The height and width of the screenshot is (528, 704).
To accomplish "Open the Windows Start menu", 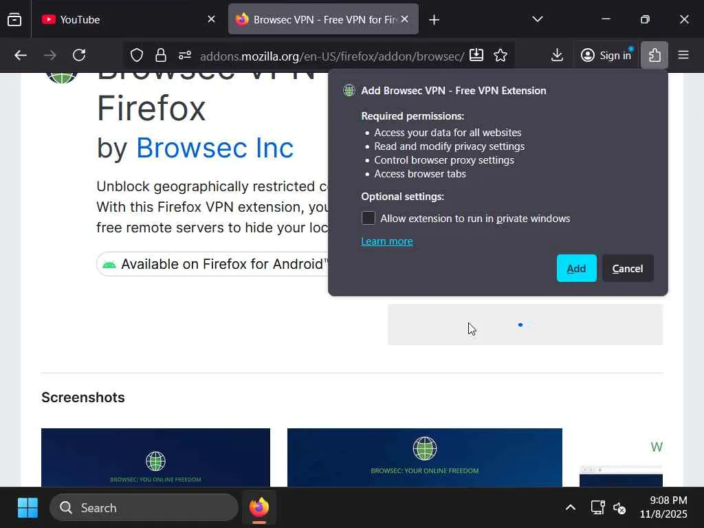I will [x=27, y=508].
